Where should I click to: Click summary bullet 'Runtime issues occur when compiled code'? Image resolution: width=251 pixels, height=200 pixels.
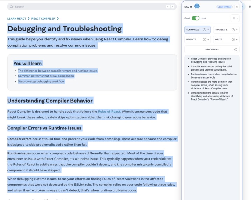(x=214, y=76)
